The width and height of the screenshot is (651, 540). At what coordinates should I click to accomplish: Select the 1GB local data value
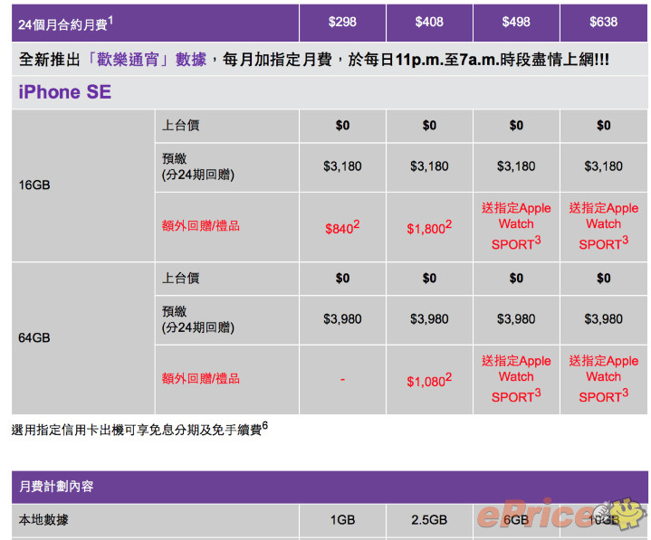(342, 520)
